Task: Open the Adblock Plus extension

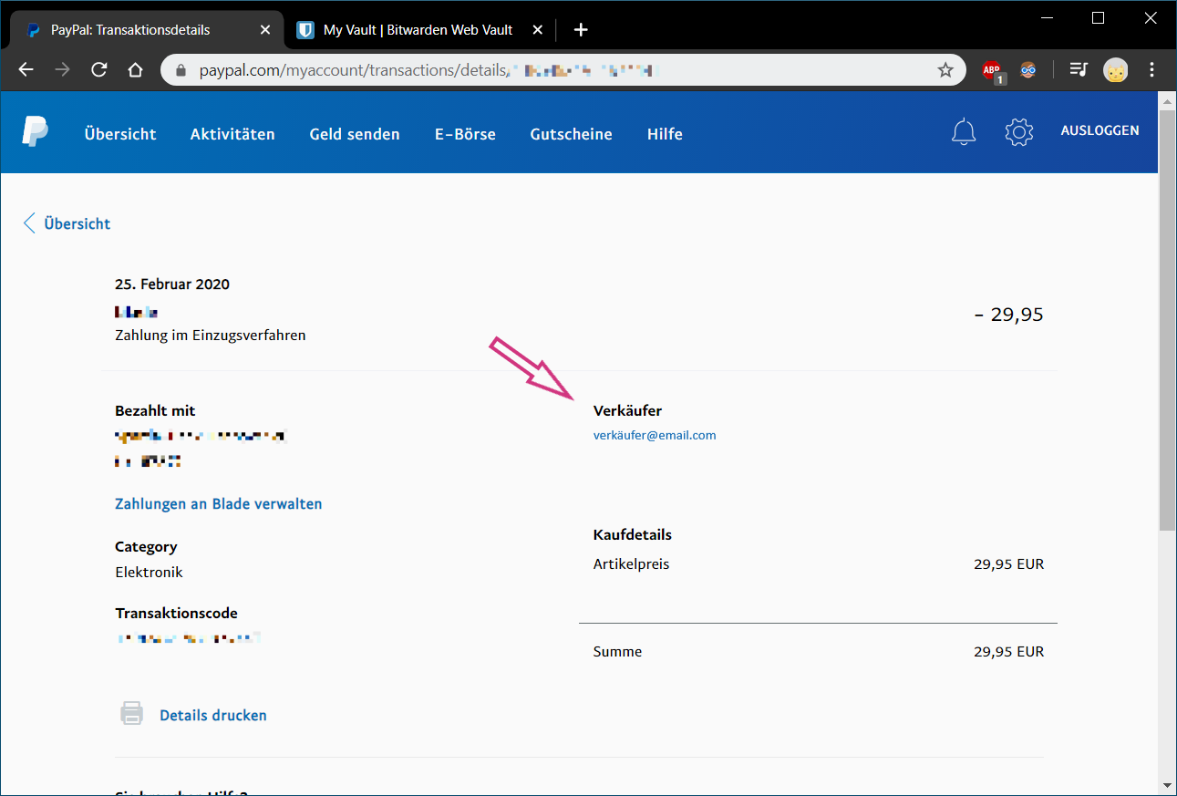Action: coord(992,70)
